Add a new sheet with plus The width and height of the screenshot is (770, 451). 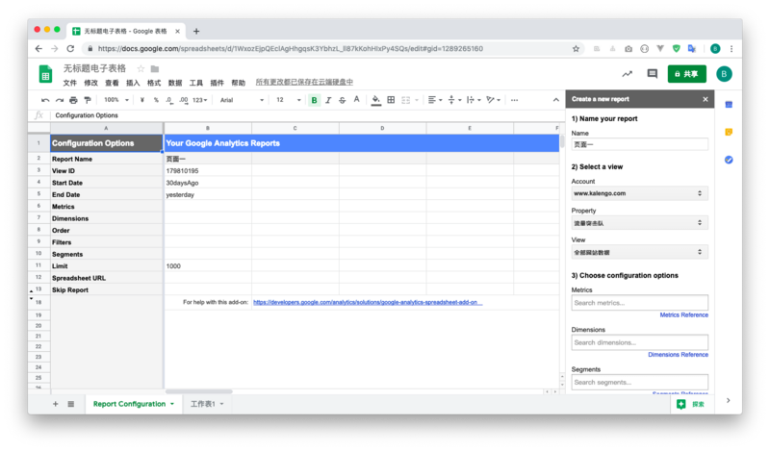pos(56,404)
